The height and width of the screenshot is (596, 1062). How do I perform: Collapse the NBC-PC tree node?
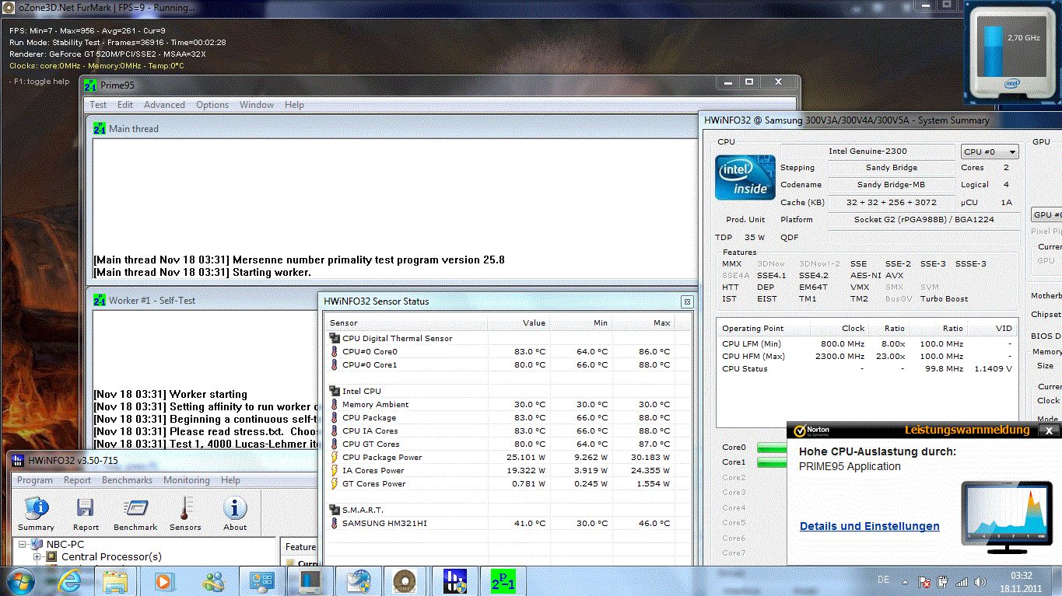(23, 544)
